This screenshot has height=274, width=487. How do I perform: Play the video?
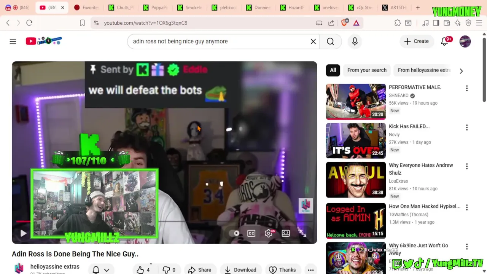(x=23, y=233)
